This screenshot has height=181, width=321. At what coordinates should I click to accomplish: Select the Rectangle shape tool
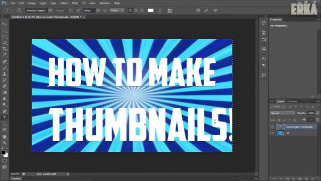click(x=5, y=130)
